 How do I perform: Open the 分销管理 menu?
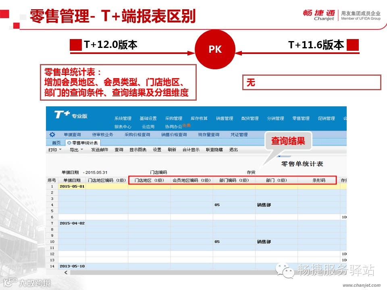click(x=275, y=118)
